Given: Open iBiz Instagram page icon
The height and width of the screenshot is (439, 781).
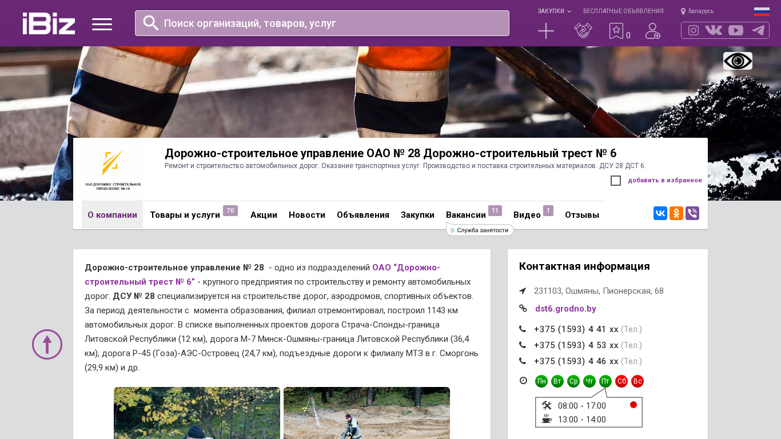Looking at the screenshot, I should [x=694, y=30].
